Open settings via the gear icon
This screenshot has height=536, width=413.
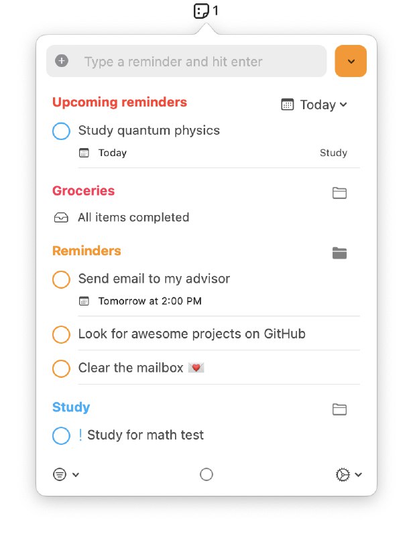click(342, 474)
